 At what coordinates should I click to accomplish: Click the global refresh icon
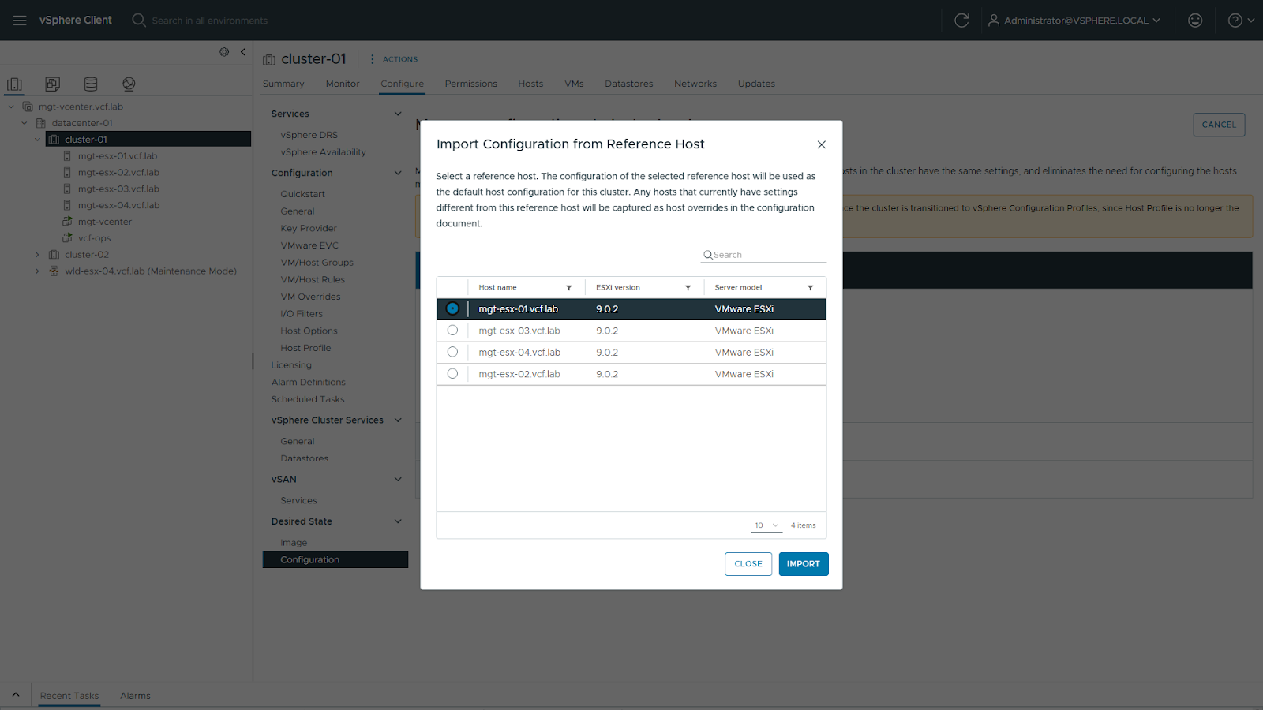tap(961, 21)
